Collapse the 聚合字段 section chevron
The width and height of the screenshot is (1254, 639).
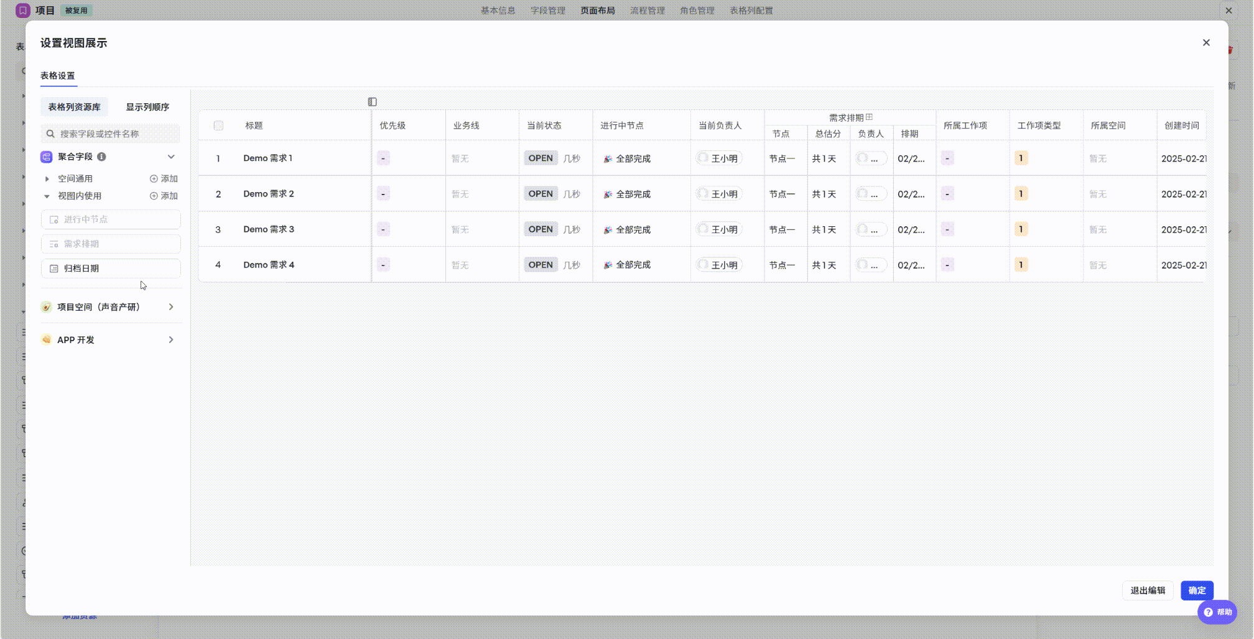click(x=171, y=157)
